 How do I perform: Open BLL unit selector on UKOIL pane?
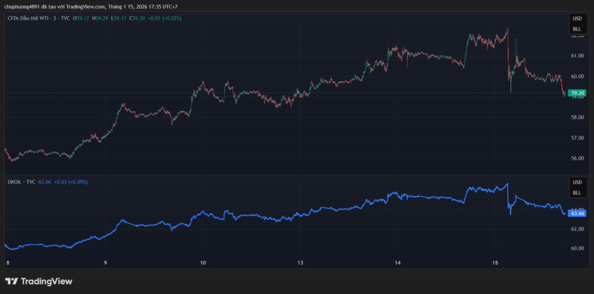pyautogui.click(x=577, y=192)
